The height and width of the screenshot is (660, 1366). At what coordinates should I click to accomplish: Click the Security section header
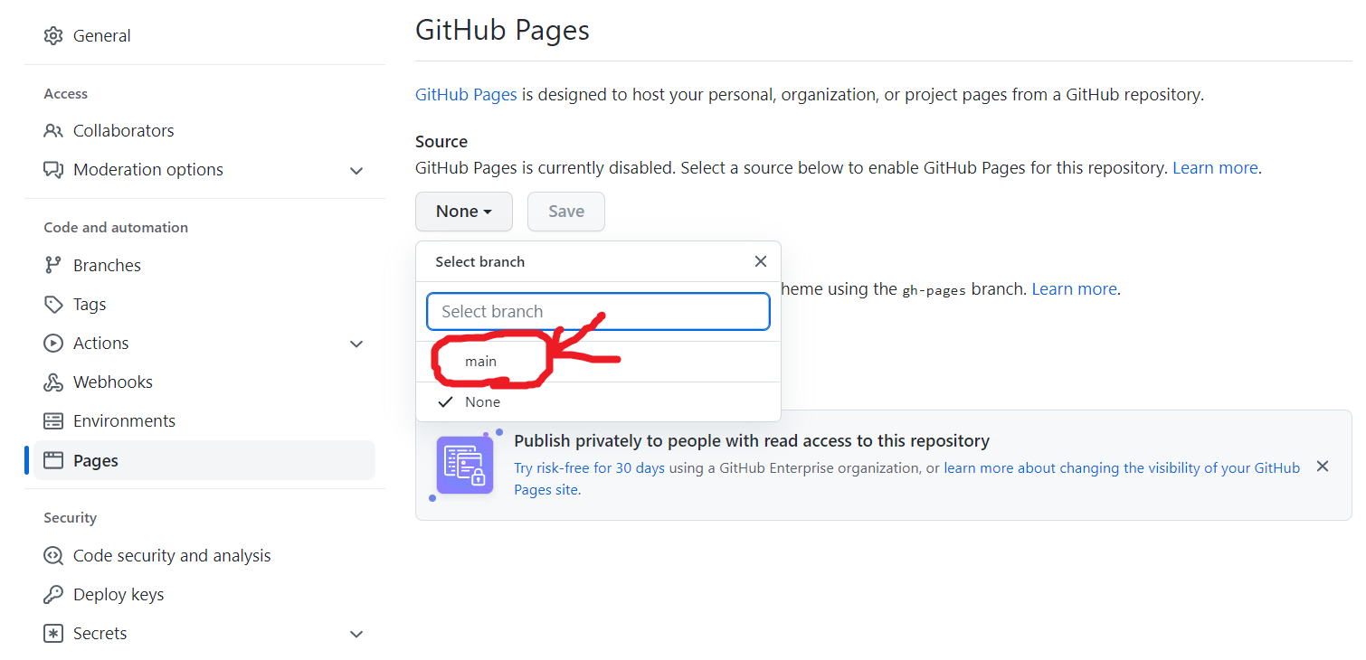point(71,518)
